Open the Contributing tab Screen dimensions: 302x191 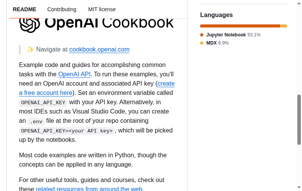click(x=62, y=9)
